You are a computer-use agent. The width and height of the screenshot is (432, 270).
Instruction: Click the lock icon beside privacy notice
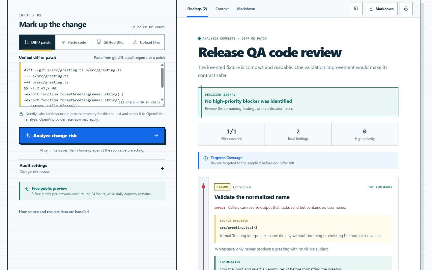click(x=21, y=114)
